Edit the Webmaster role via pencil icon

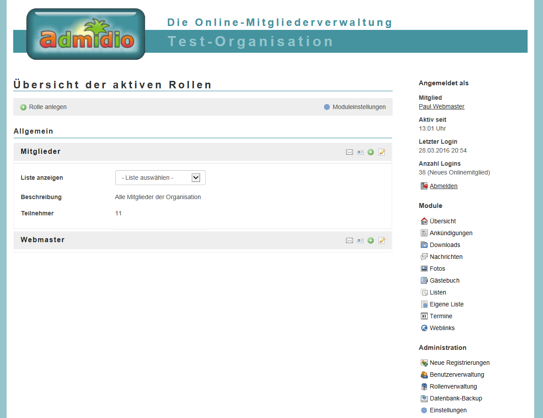pos(382,240)
